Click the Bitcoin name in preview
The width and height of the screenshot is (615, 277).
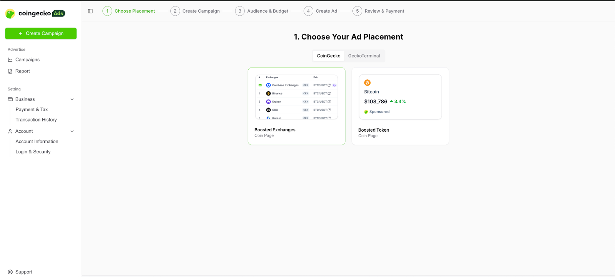click(x=371, y=92)
